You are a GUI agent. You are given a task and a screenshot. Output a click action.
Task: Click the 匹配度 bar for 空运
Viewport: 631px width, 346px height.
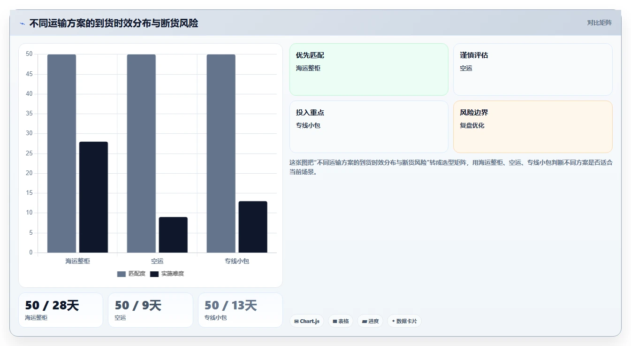click(141, 154)
